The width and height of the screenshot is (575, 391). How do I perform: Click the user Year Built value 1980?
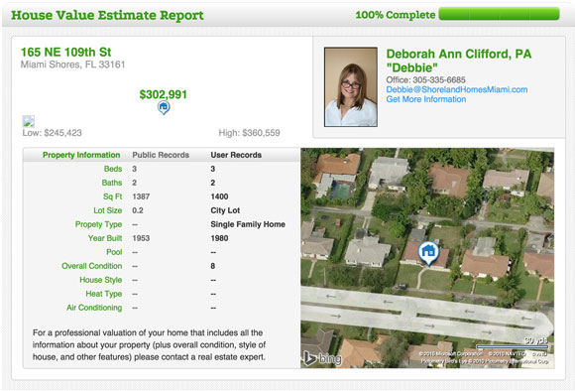click(219, 238)
